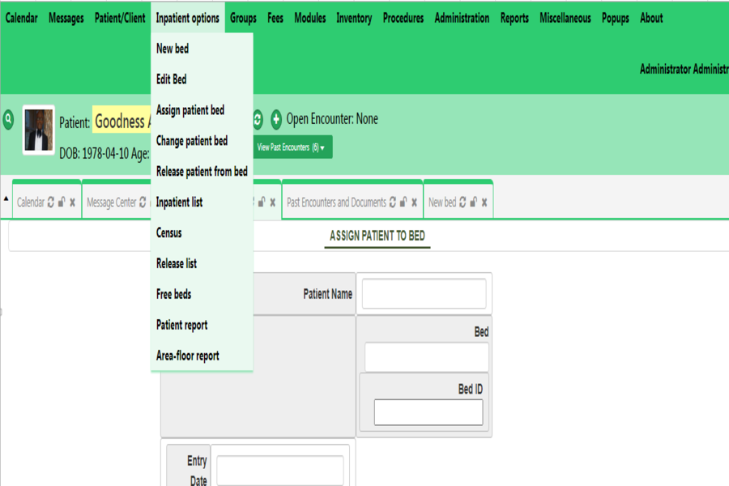The width and height of the screenshot is (729, 486).
Task: Click the refresh icon beside the patient name
Action: (x=258, y=120)
